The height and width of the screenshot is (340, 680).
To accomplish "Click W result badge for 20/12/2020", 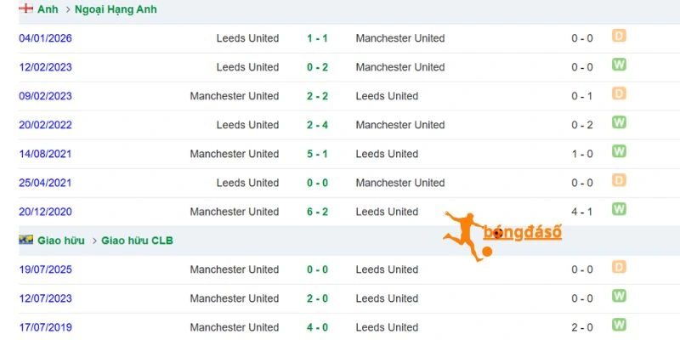I will pyautogui.click(x=619, y=209).
